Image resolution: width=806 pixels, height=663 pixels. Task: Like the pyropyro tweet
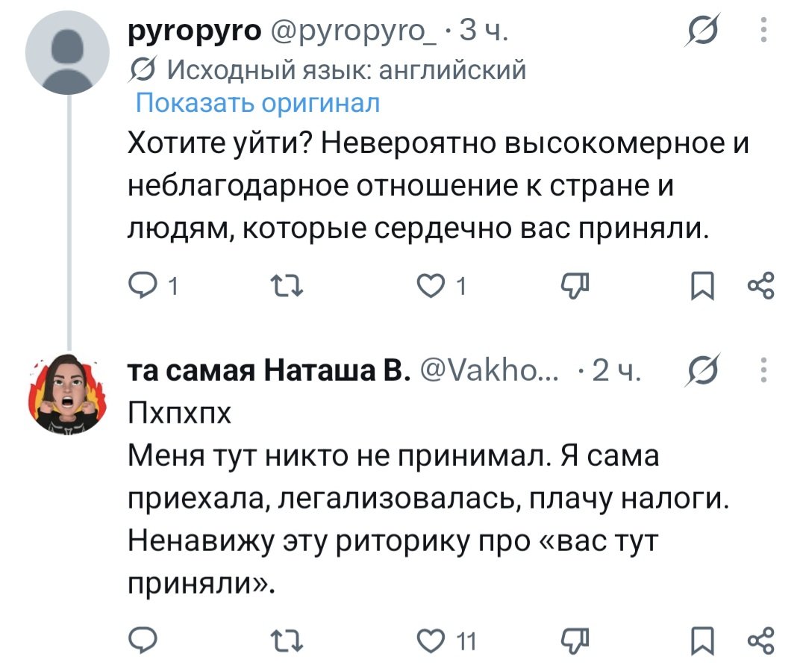(x=431, y=285)
